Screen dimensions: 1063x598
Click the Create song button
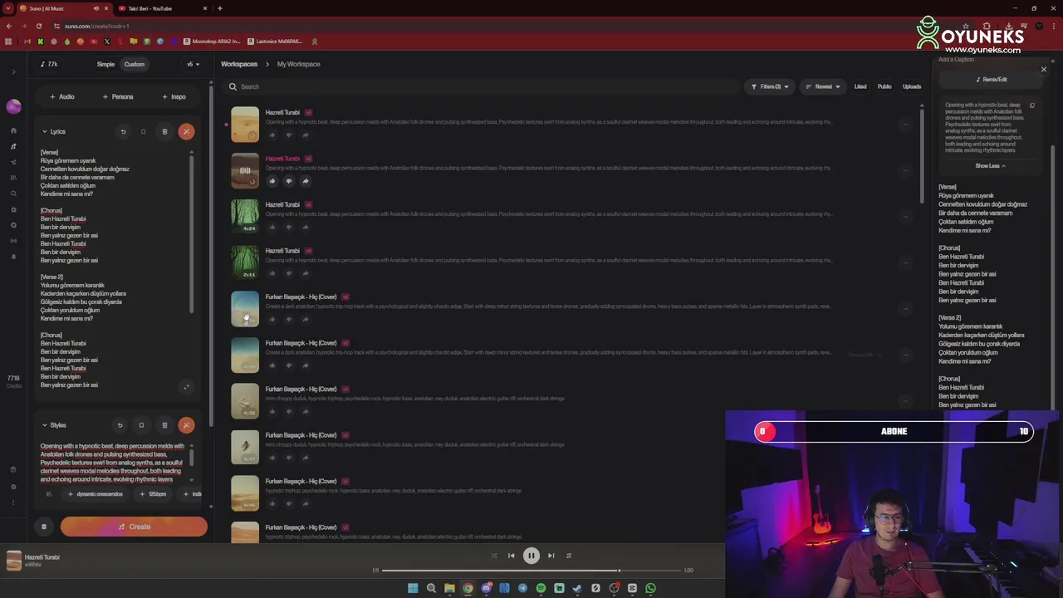[134, 527]
